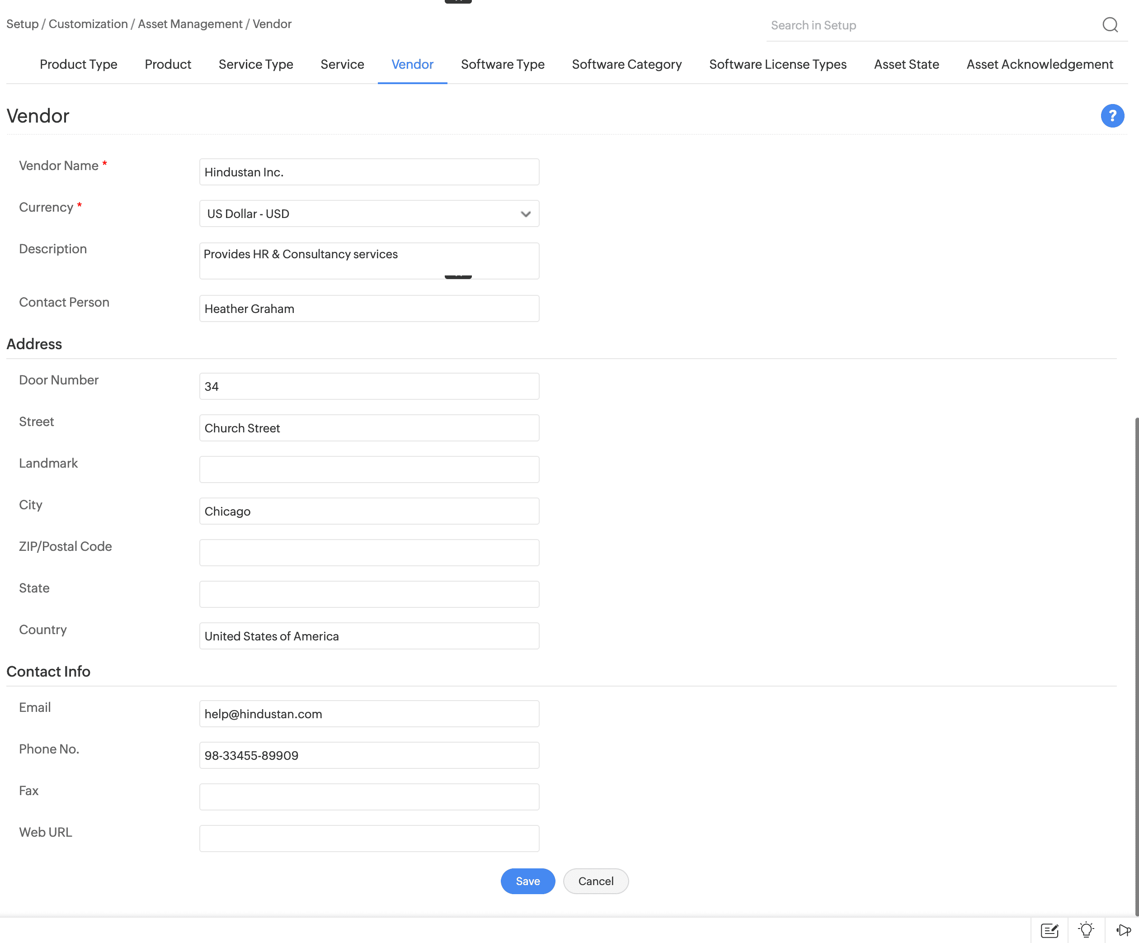Image resolution: width=1139 pixels, height=943 pixels.
Task: Click the Asset Management breadcrumb link
Action: (190, 24)
